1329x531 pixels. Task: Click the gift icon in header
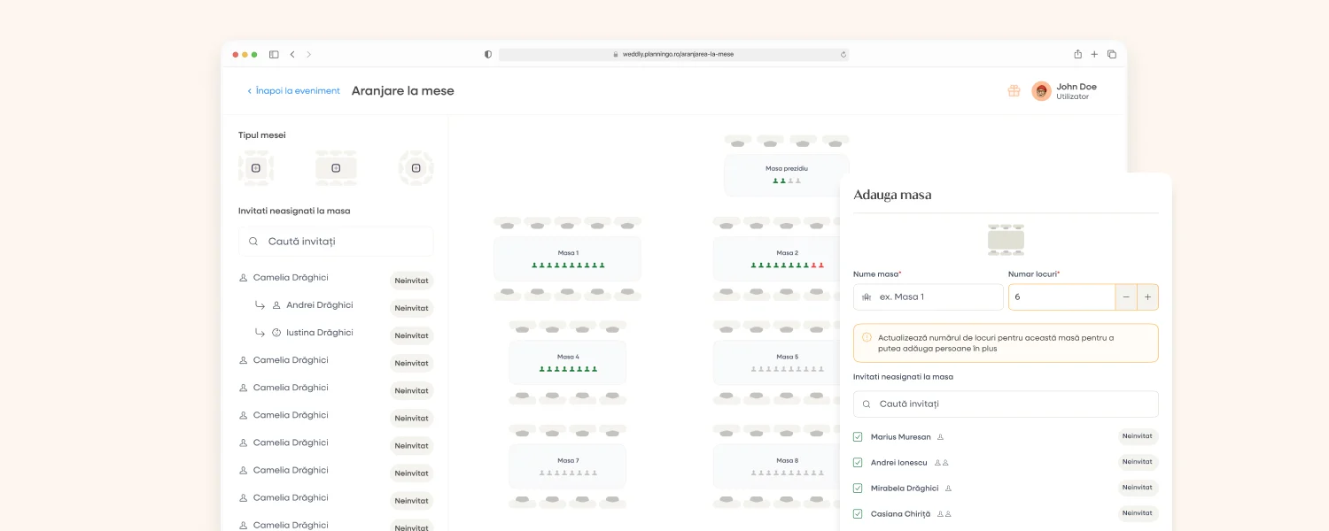[1014, 90]
